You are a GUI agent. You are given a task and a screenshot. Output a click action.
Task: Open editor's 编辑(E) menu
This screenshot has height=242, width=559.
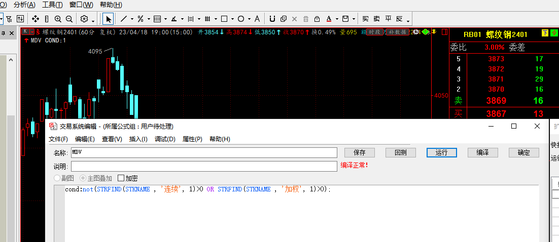[85, 139]
